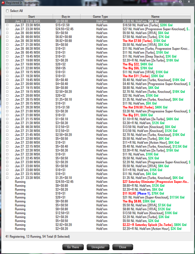Select the $2.22+R Saturday Splash row
Viewport: 195px width, 254px height.
(97, 225)
